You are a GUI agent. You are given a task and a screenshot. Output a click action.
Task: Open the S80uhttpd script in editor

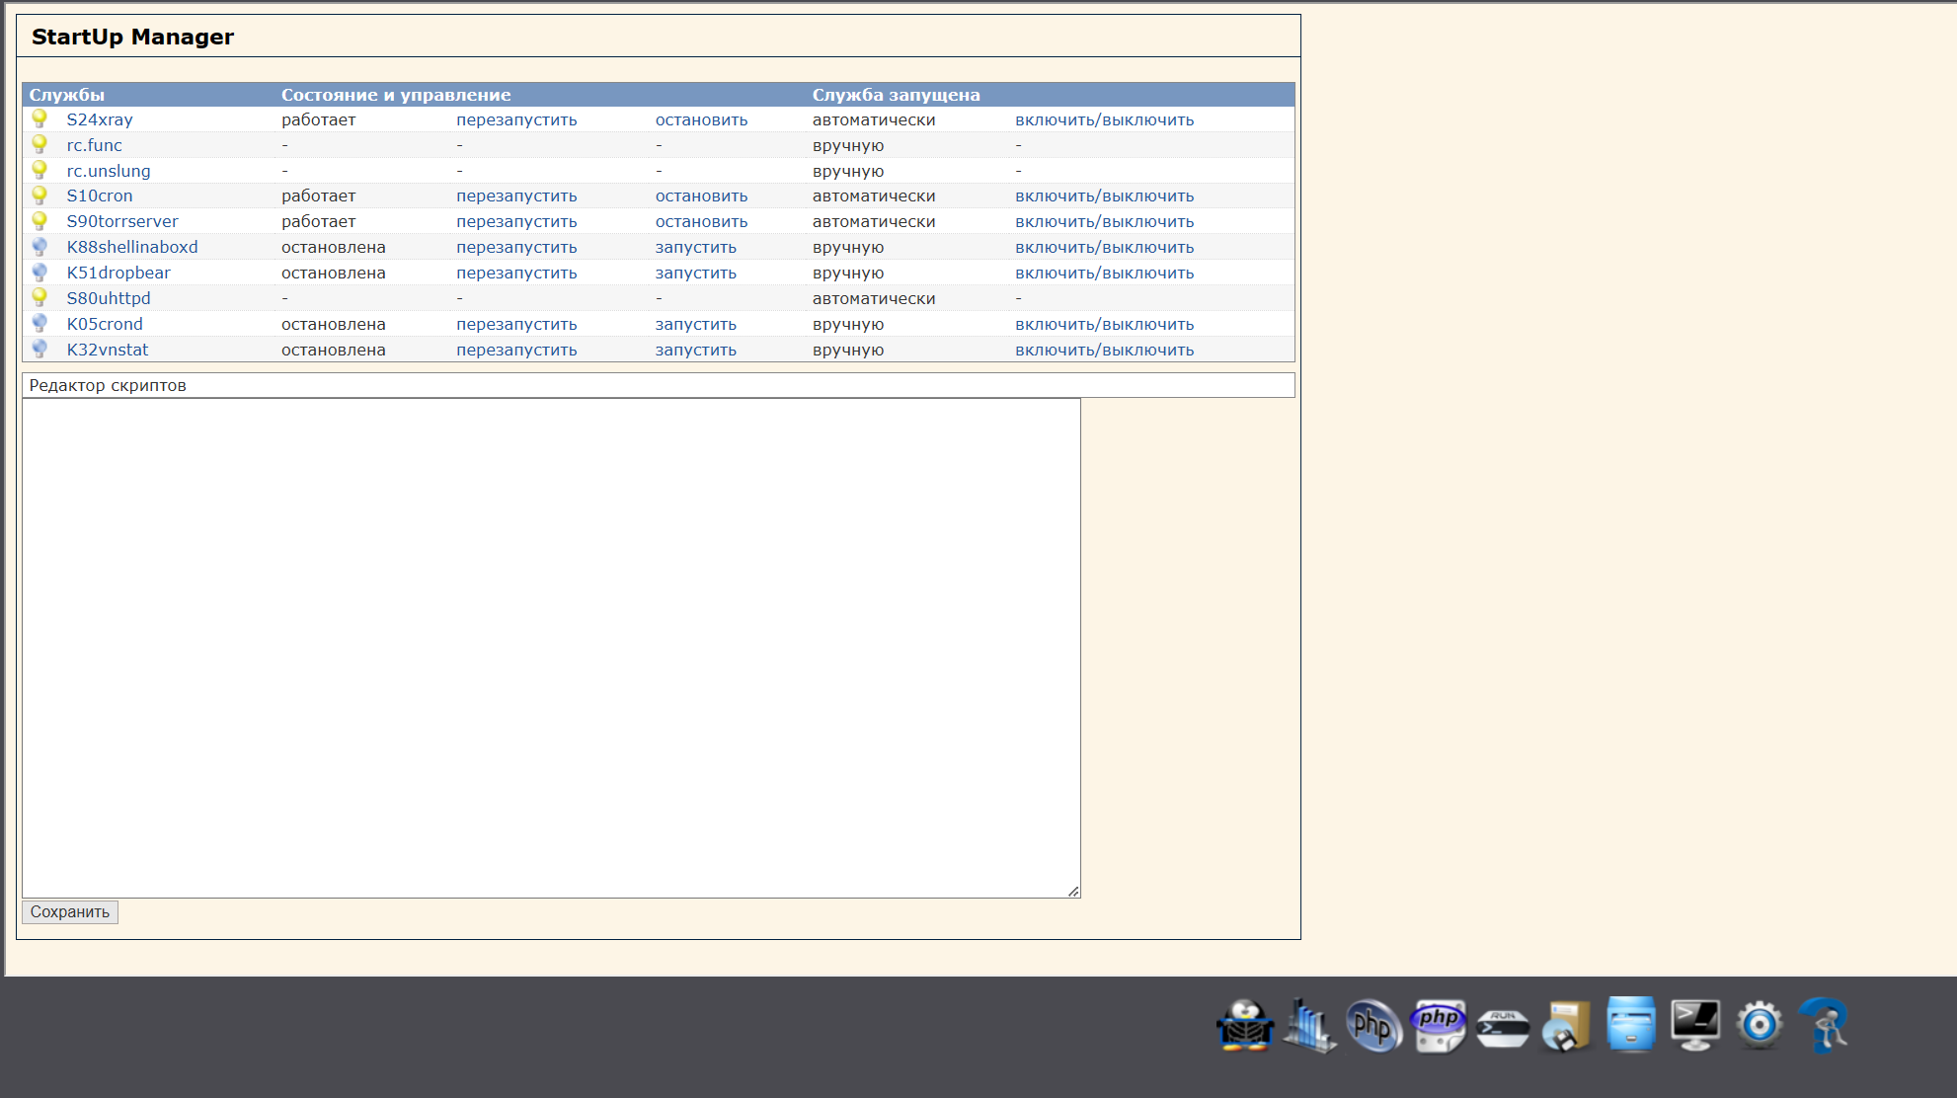[109, 298]
